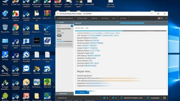Viewport: 180px width, 101px height.
Task: Open the CHANGELOG link
Action: [62, 98]
